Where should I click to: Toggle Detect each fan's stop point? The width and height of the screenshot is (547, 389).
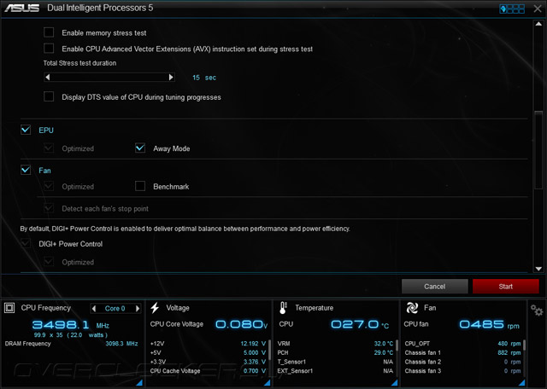49,208
